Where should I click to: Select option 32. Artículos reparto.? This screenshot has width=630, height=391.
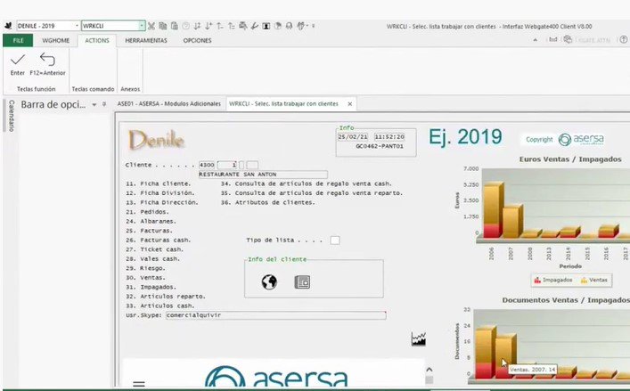[166, 297]
